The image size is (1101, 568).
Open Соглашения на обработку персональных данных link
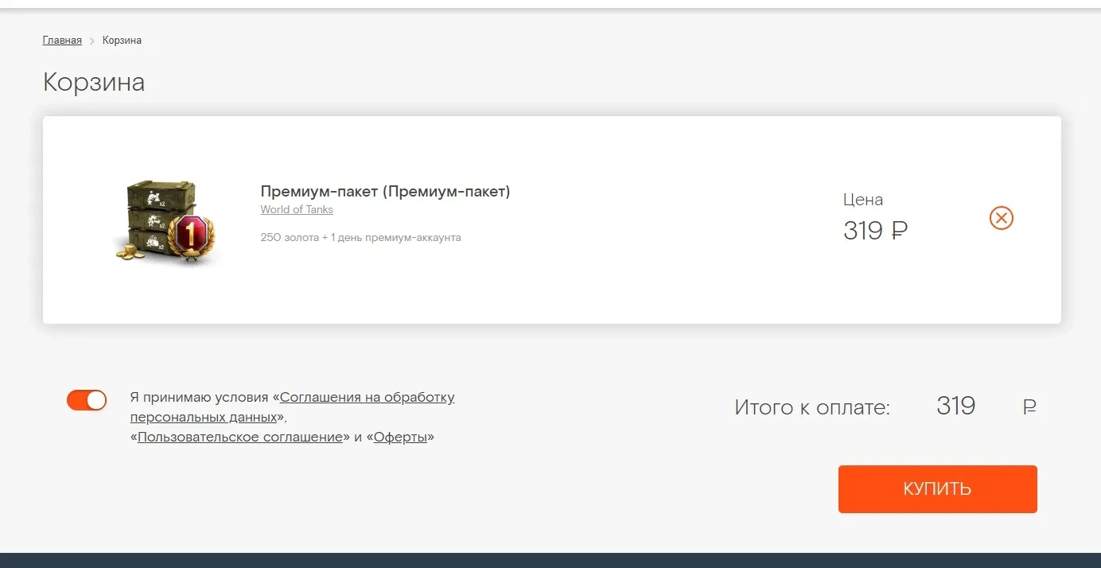point(293,407)
